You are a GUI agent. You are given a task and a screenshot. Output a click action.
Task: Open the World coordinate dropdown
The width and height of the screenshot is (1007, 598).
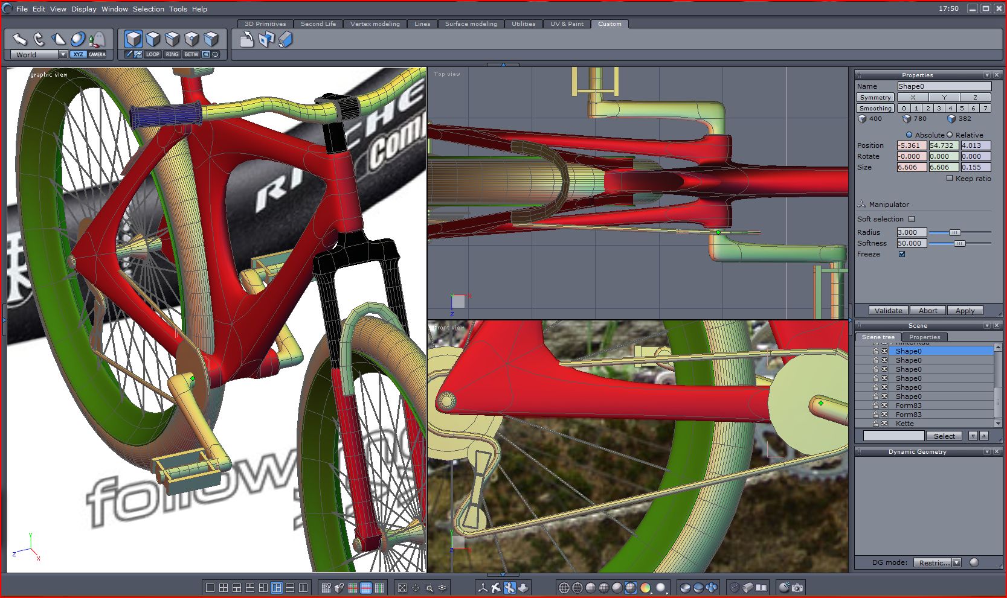click(63, 54)
